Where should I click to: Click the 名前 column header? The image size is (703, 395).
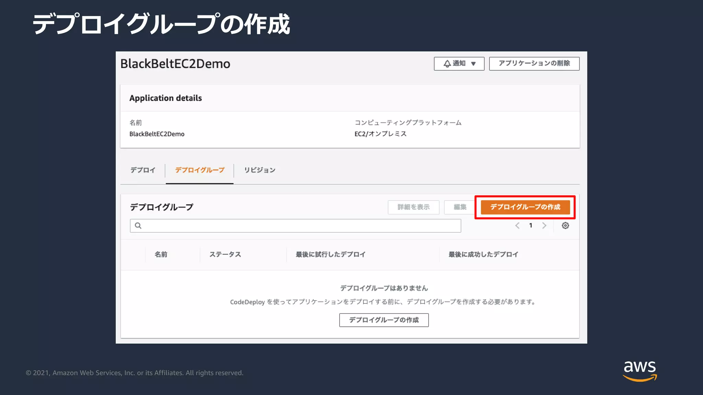click(161, 254)
